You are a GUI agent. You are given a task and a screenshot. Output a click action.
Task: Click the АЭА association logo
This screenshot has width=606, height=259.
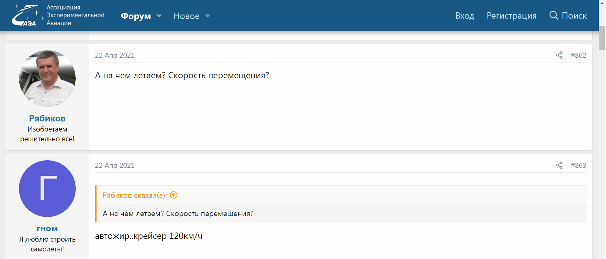tap(58, 15)
